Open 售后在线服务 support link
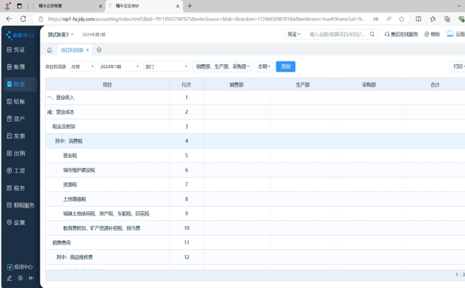This screenshot has height=288, width=465. [401, 34]
